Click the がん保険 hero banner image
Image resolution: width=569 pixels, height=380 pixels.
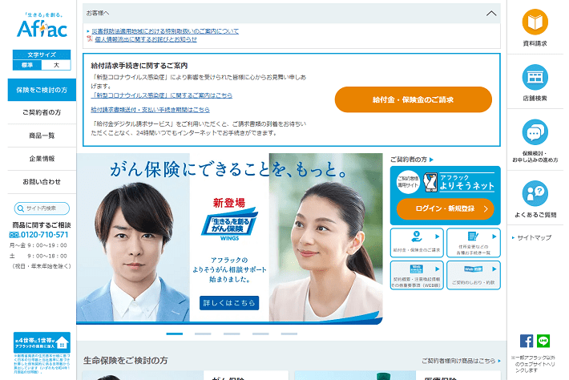pyautogui.click(x=229, y=238)
